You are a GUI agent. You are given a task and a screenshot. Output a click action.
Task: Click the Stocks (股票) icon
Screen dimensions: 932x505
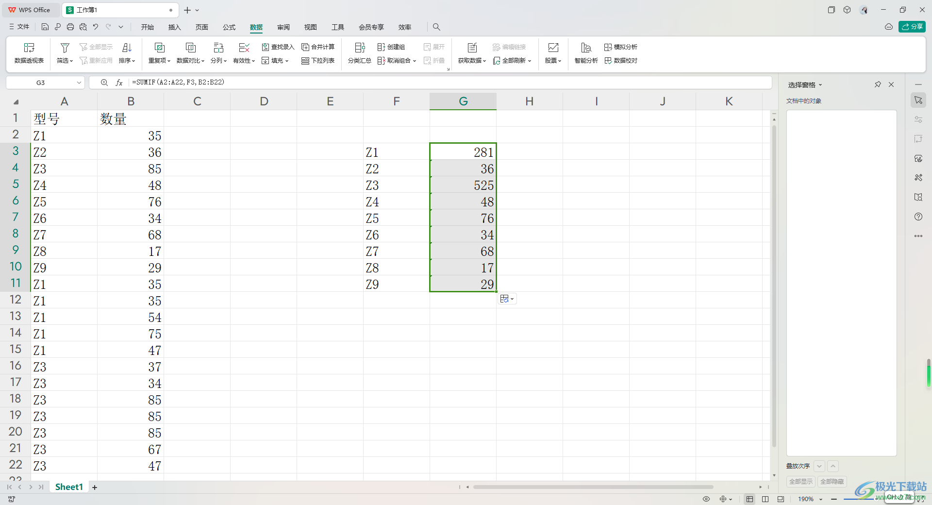[553, 48]
